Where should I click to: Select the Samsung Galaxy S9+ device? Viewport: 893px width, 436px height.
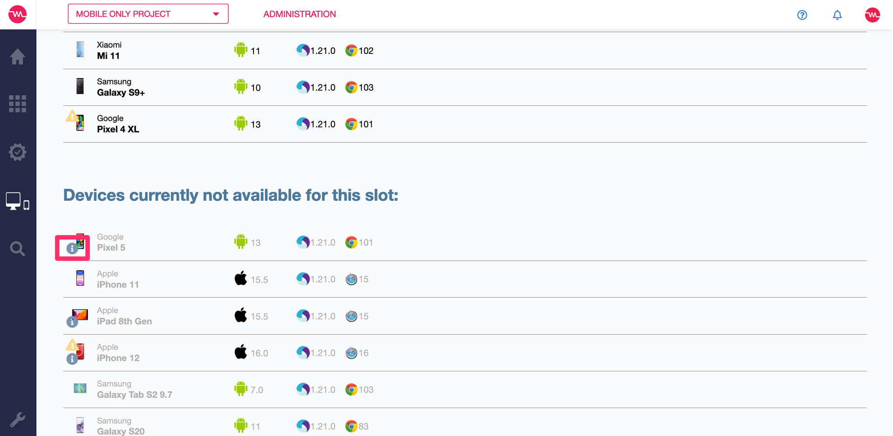point(465,87)
